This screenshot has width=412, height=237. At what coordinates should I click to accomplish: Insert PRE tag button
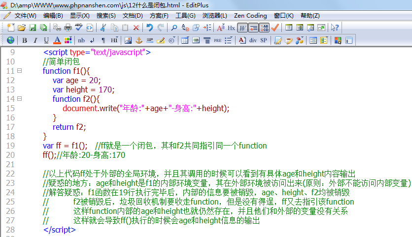pos(217,40)
